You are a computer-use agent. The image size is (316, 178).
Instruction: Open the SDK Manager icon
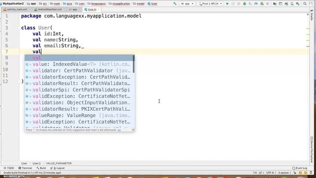(292, 3)
